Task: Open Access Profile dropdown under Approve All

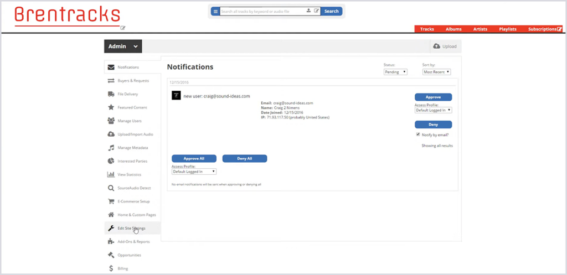Action: point(194,172)
